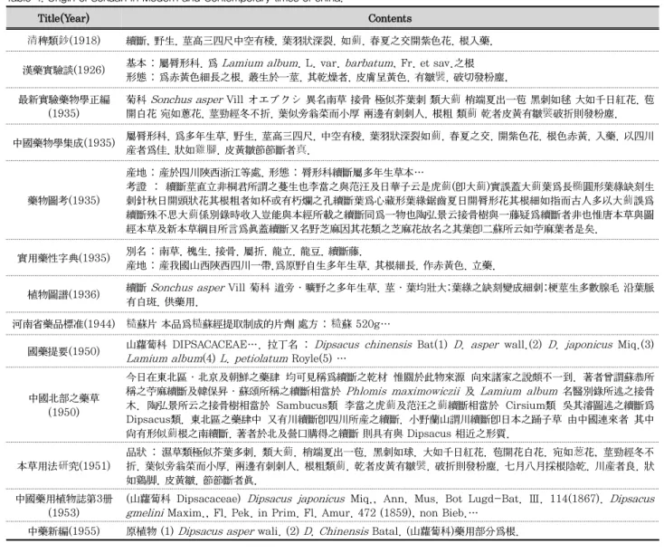Select the title cell '藥物圖考(1935)'

coord(63,200)
